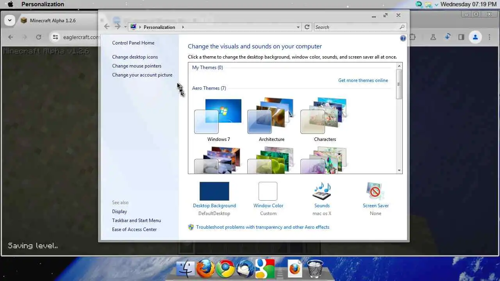500x281 pixels.
Task: Click the Aero Themes (7) heading
Action: click(x=209, y=88)
